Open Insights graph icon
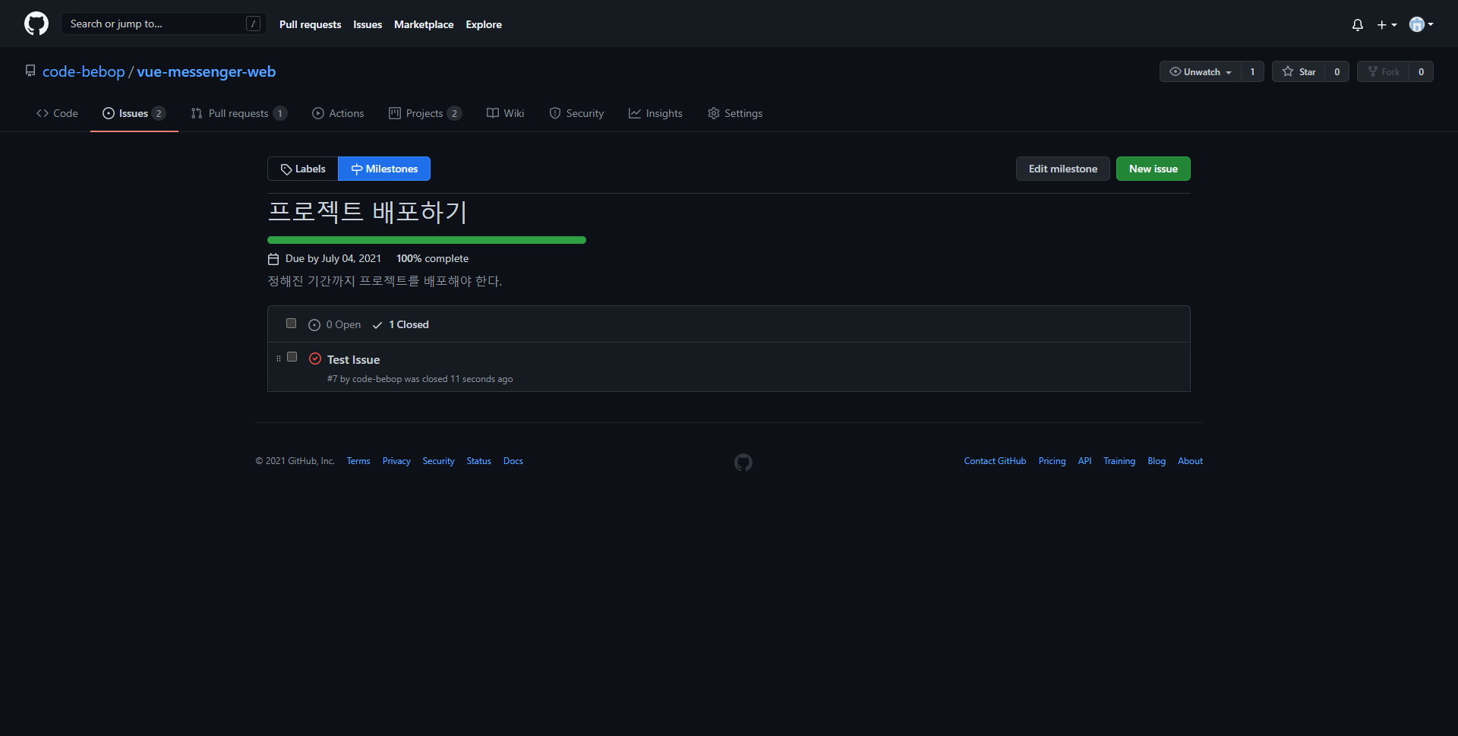 click(x=636, y=112)
